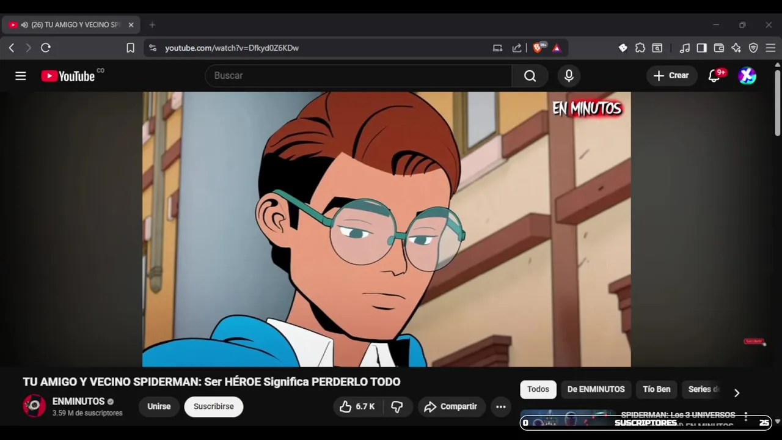Select the De ENMINUTOS chip

click(596, 389)
